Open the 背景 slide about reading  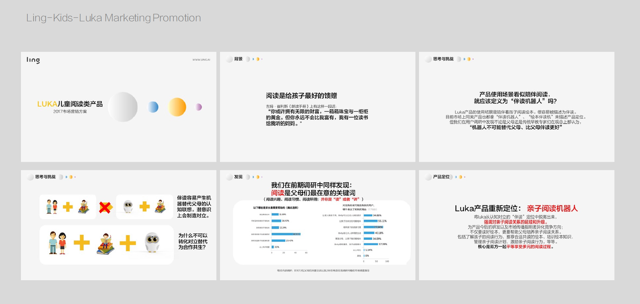(x=318, y=107)
